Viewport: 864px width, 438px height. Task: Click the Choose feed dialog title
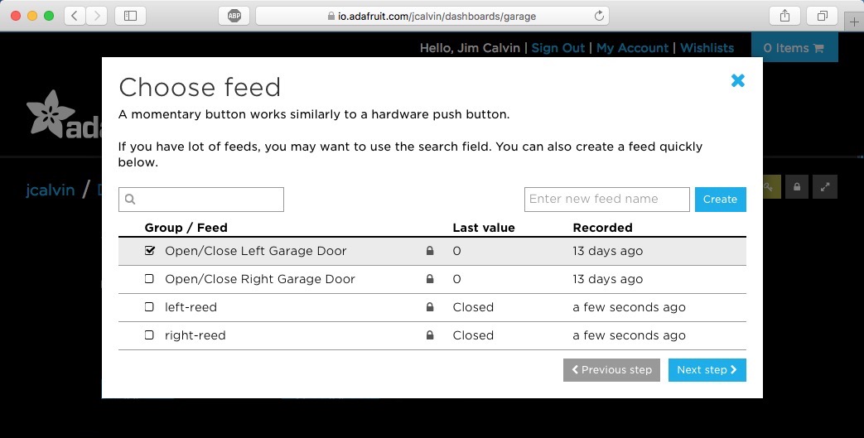tap(200, 87)
